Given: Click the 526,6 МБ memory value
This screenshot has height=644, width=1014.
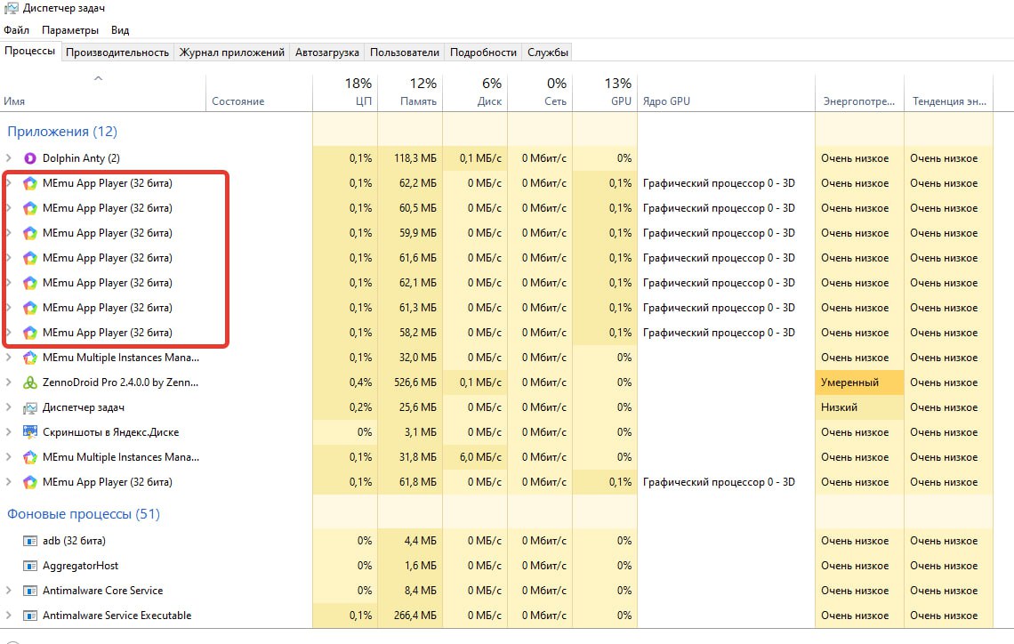Looking at the screenshot, I should click(415, 382).
